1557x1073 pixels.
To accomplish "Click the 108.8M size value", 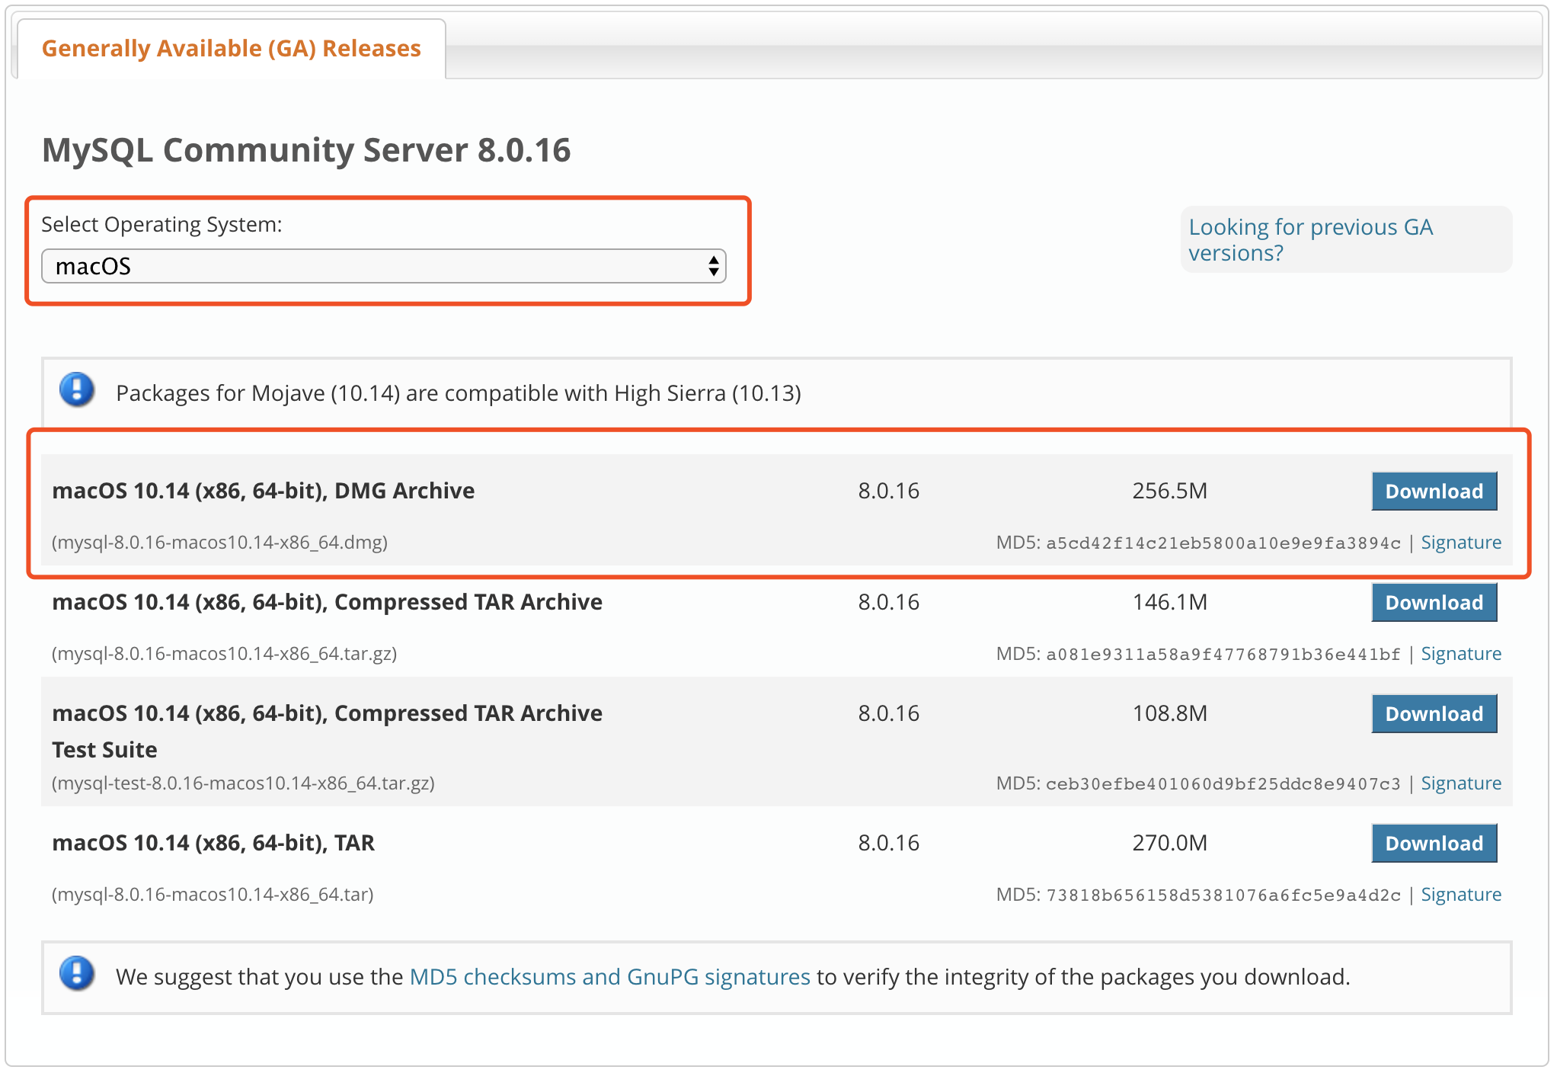I will (x=1170, y=713).
